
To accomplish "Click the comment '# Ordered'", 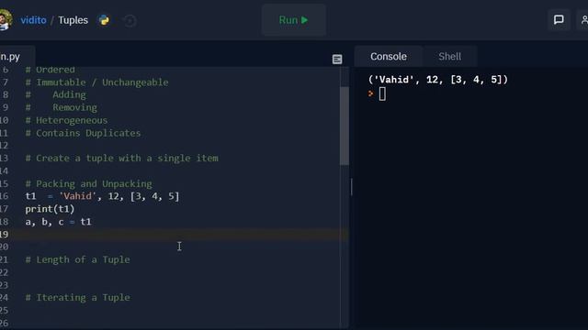I will pos(50,70).
